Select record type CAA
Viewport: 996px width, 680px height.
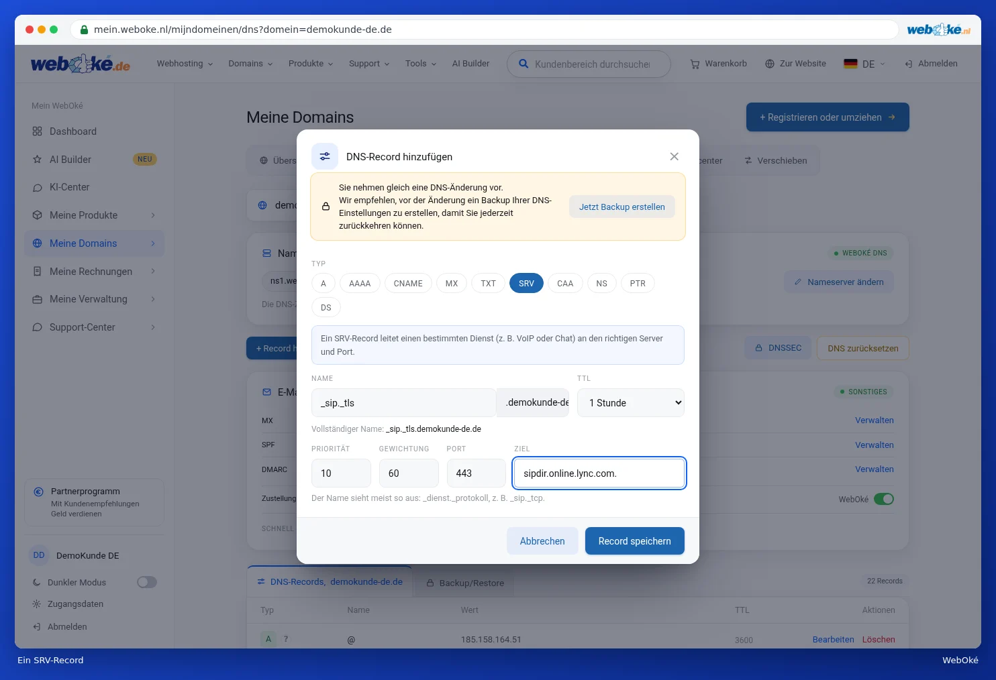[565, 283]
